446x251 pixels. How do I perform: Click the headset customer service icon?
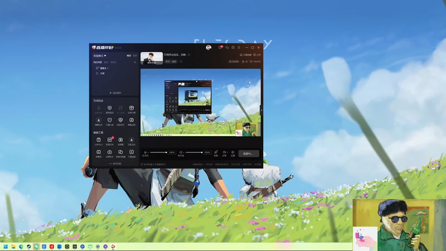227,47
